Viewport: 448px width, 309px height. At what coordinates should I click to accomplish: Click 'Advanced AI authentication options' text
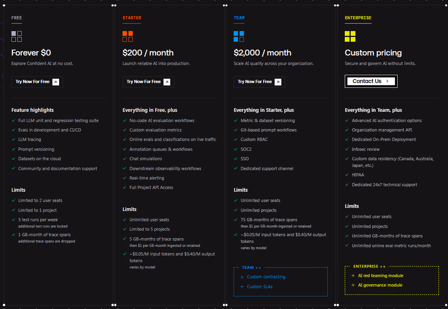click(387, 121)
